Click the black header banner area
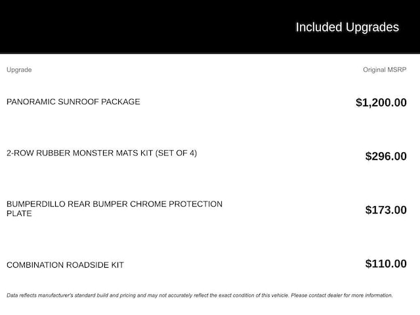Viewport: 420px width, 315px height. [210, 27]
